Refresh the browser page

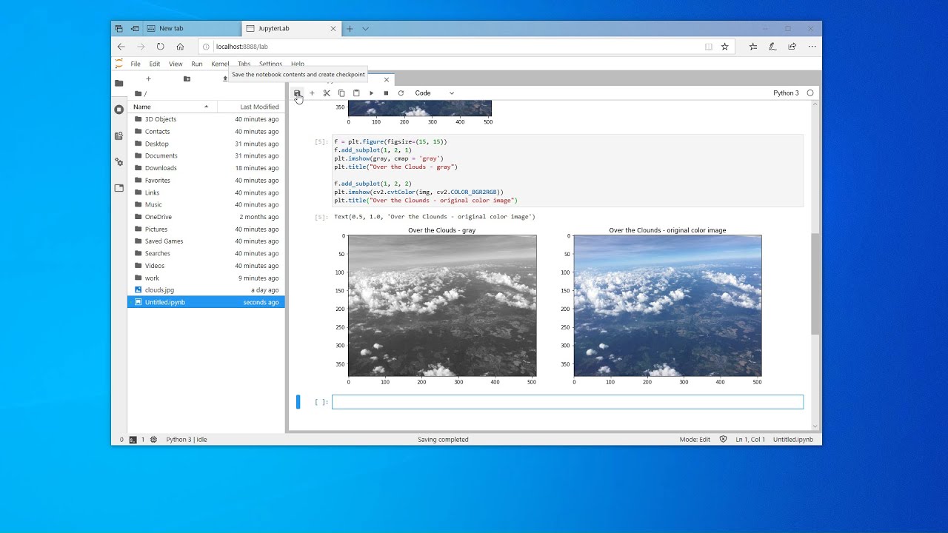tap(160, 47)
